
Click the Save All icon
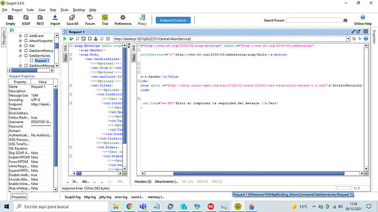[x=72, y=20]
